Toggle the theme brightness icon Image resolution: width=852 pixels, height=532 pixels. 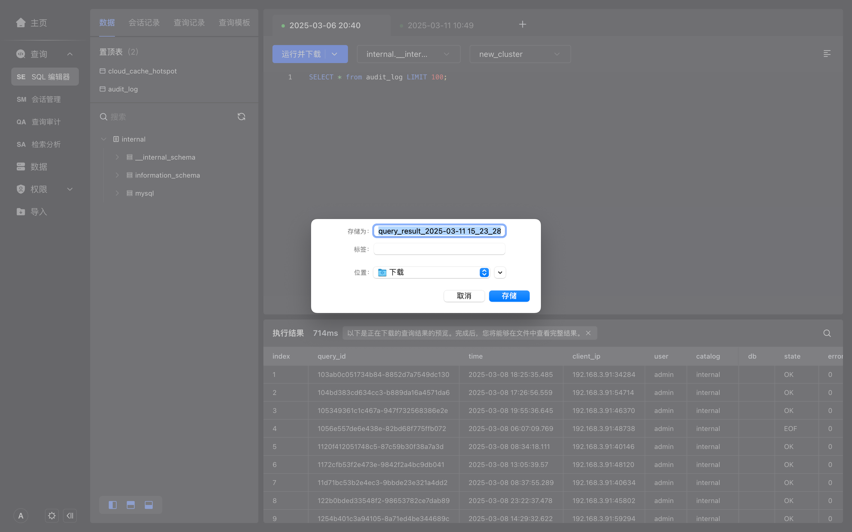pos(52,516)
